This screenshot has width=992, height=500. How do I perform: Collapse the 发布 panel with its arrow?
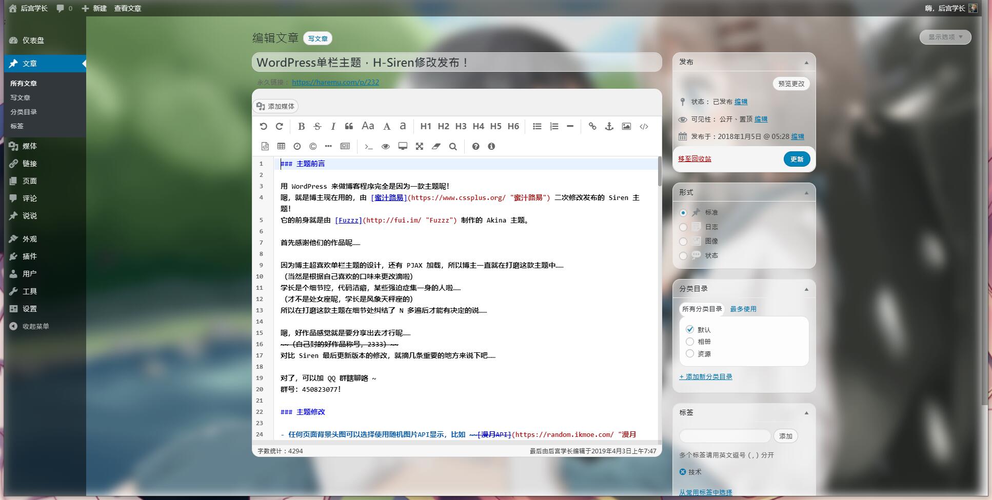pyautogui.click(x=806, y=63)
